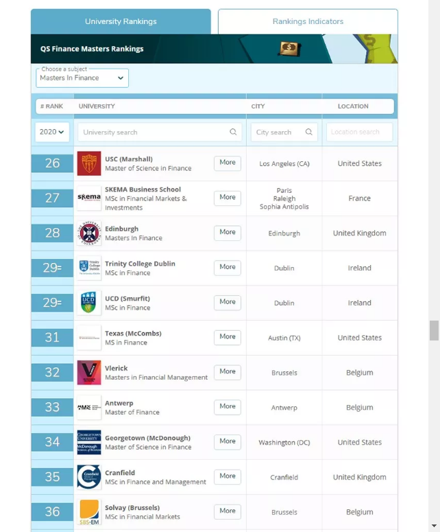The width and height of the screenshot is (440, 532).
Task: Click More button for Vlerick
Action: tap(228, 372)
